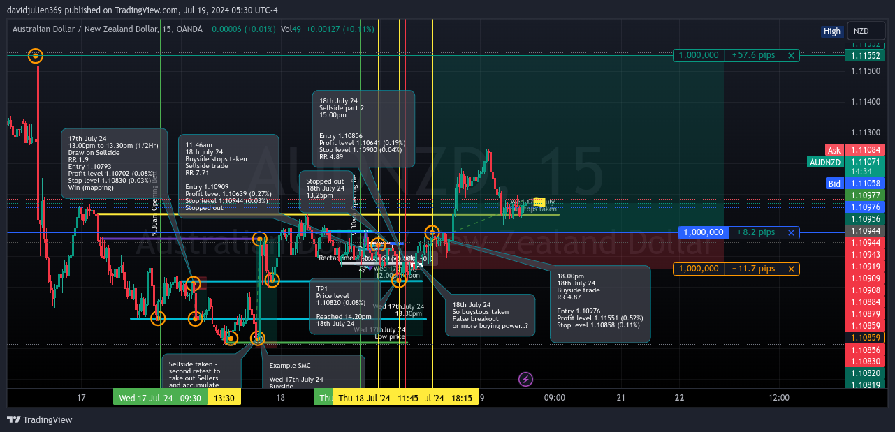This screenshot has height=432, width=895.
Task: Click the 17 date axis label
Action: tap(81, 398)
